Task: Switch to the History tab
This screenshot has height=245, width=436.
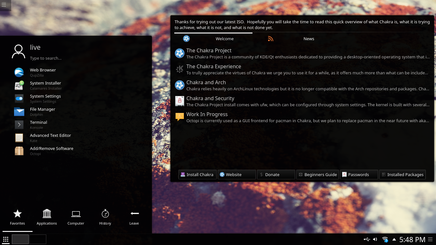Action: [105, 217]
